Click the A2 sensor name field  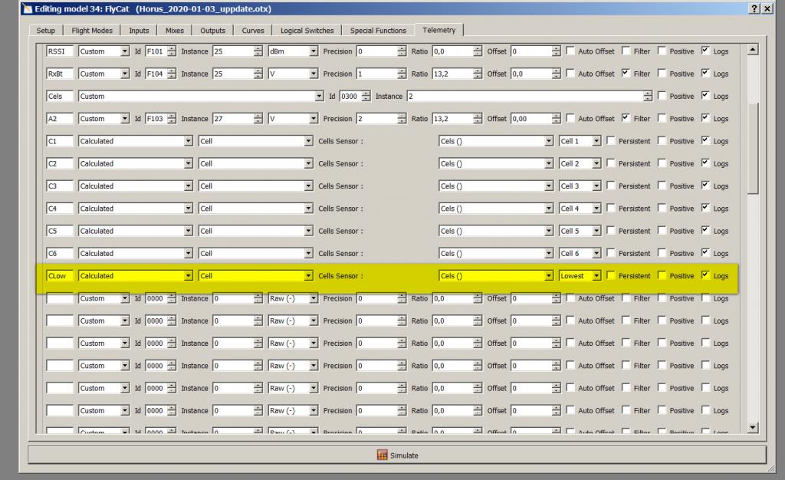click(60, 119)
